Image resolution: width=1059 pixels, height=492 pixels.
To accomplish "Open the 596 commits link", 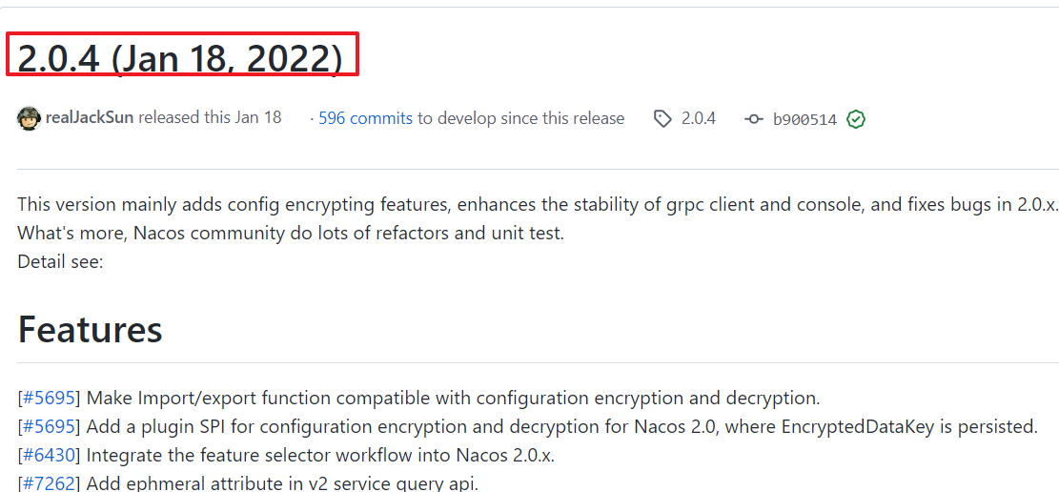I will pos(365,118).
